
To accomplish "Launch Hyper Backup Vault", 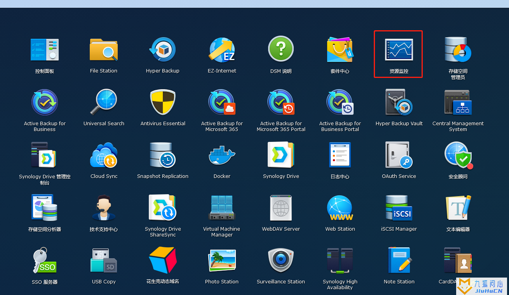I will point(399,102).
